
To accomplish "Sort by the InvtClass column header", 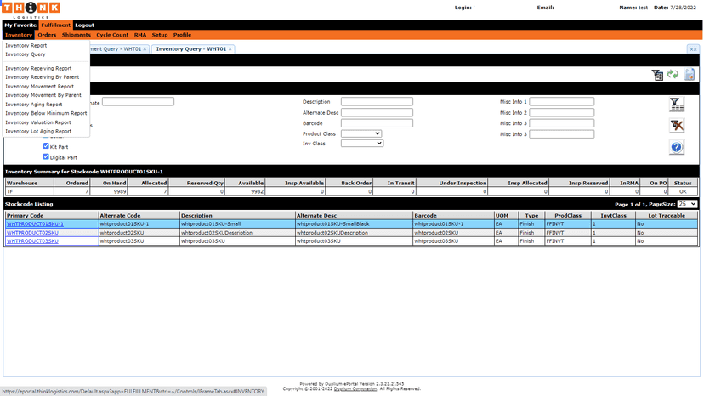I will point(613,216).
